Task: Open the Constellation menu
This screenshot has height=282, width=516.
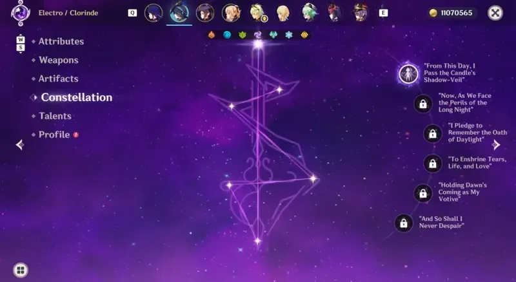Action: coord(76,97)
